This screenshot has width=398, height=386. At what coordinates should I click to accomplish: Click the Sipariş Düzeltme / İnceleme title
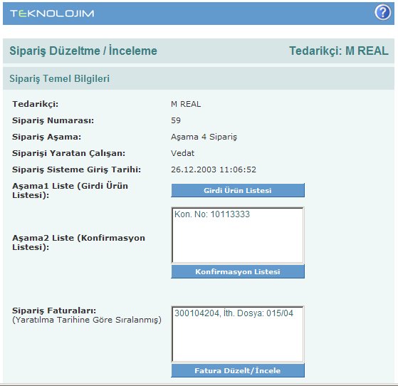coord(83,51)
